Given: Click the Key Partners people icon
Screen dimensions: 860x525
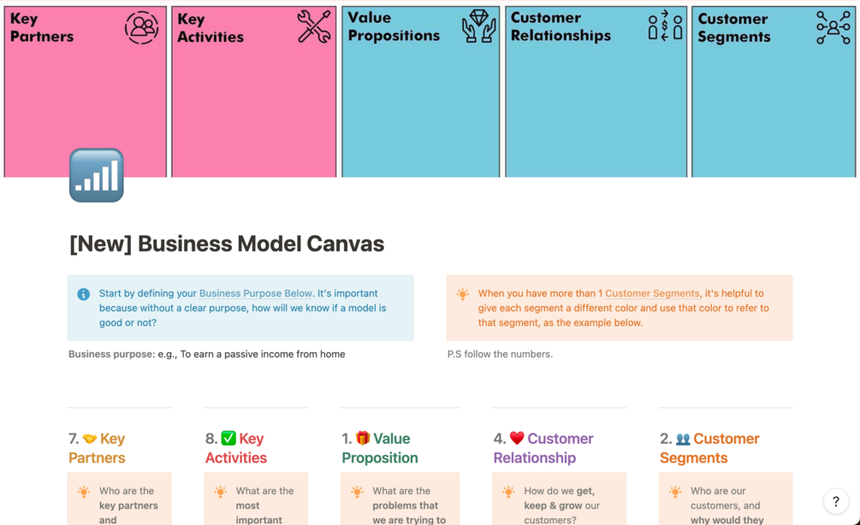Looking at the screenshot, I should click(141, 28).
